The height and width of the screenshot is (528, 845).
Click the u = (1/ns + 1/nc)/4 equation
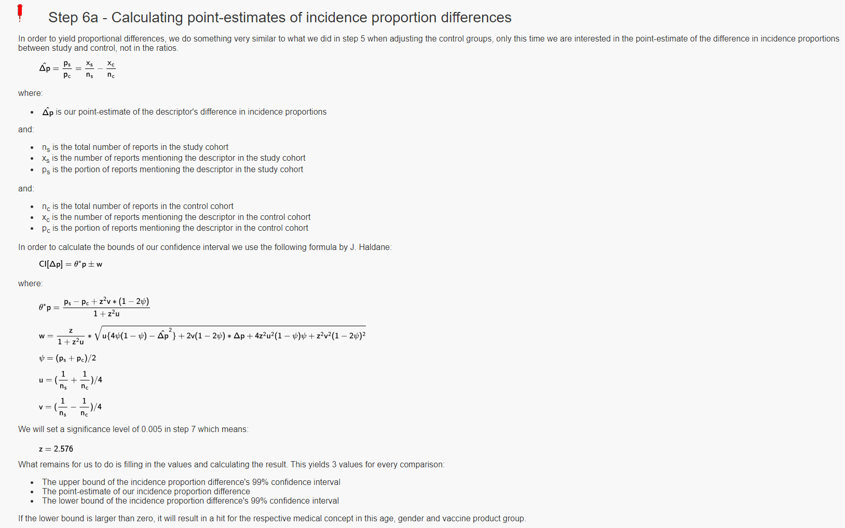coord(71,380)
